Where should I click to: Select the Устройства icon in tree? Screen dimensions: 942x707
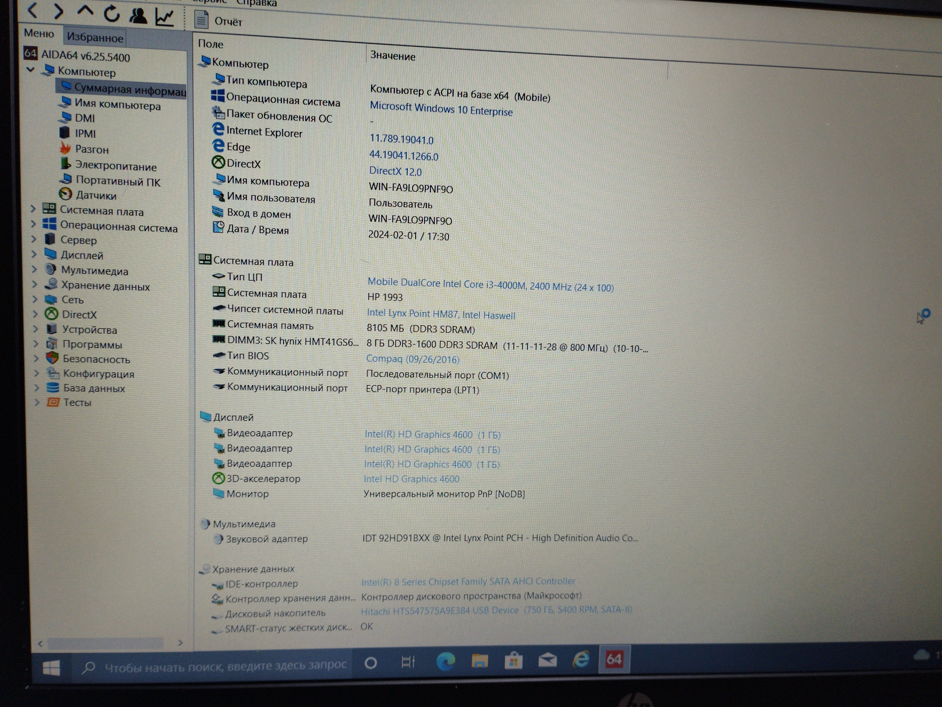click(52, 329)
